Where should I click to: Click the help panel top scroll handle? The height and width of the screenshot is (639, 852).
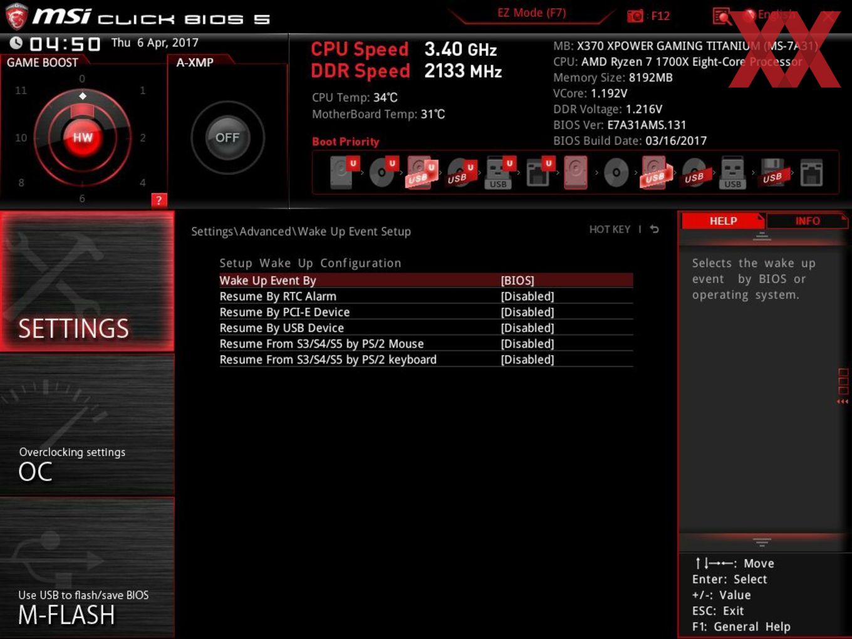(x=762, y=236)
